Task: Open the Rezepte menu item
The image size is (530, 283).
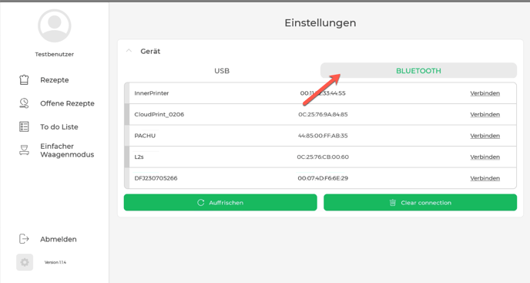Action: tap(55, 80)
